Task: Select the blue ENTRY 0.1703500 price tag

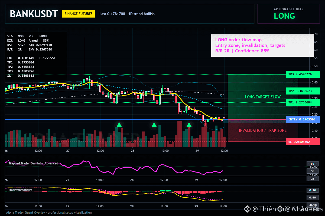Action: point(303,119)
